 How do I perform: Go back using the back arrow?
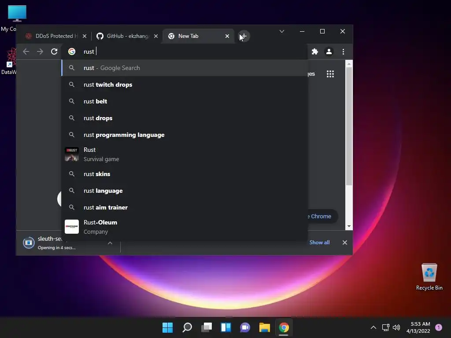coord(26,52)
